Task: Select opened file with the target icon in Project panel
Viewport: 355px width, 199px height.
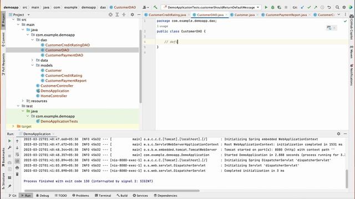Action: [110, 15]
